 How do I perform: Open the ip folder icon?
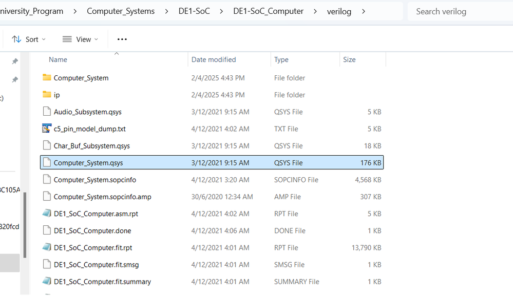[x=47, y=94]
